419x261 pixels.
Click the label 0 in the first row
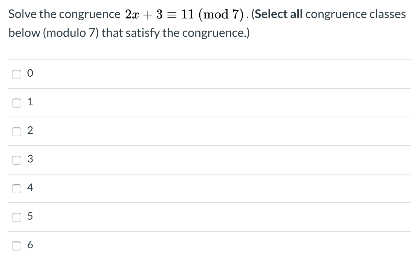click(31, 73)
